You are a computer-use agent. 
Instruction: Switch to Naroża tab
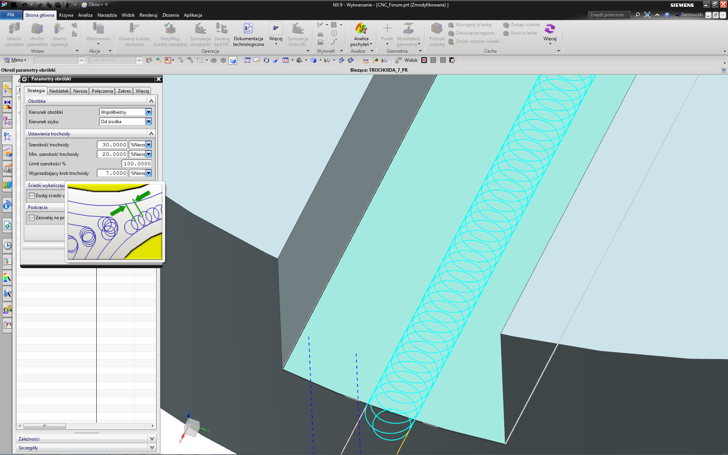tap(80, 91)
